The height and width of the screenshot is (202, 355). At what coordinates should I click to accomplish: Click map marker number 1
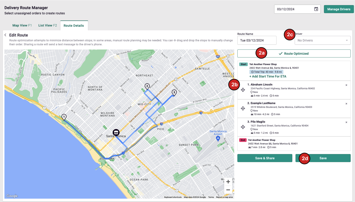(64, 117)
